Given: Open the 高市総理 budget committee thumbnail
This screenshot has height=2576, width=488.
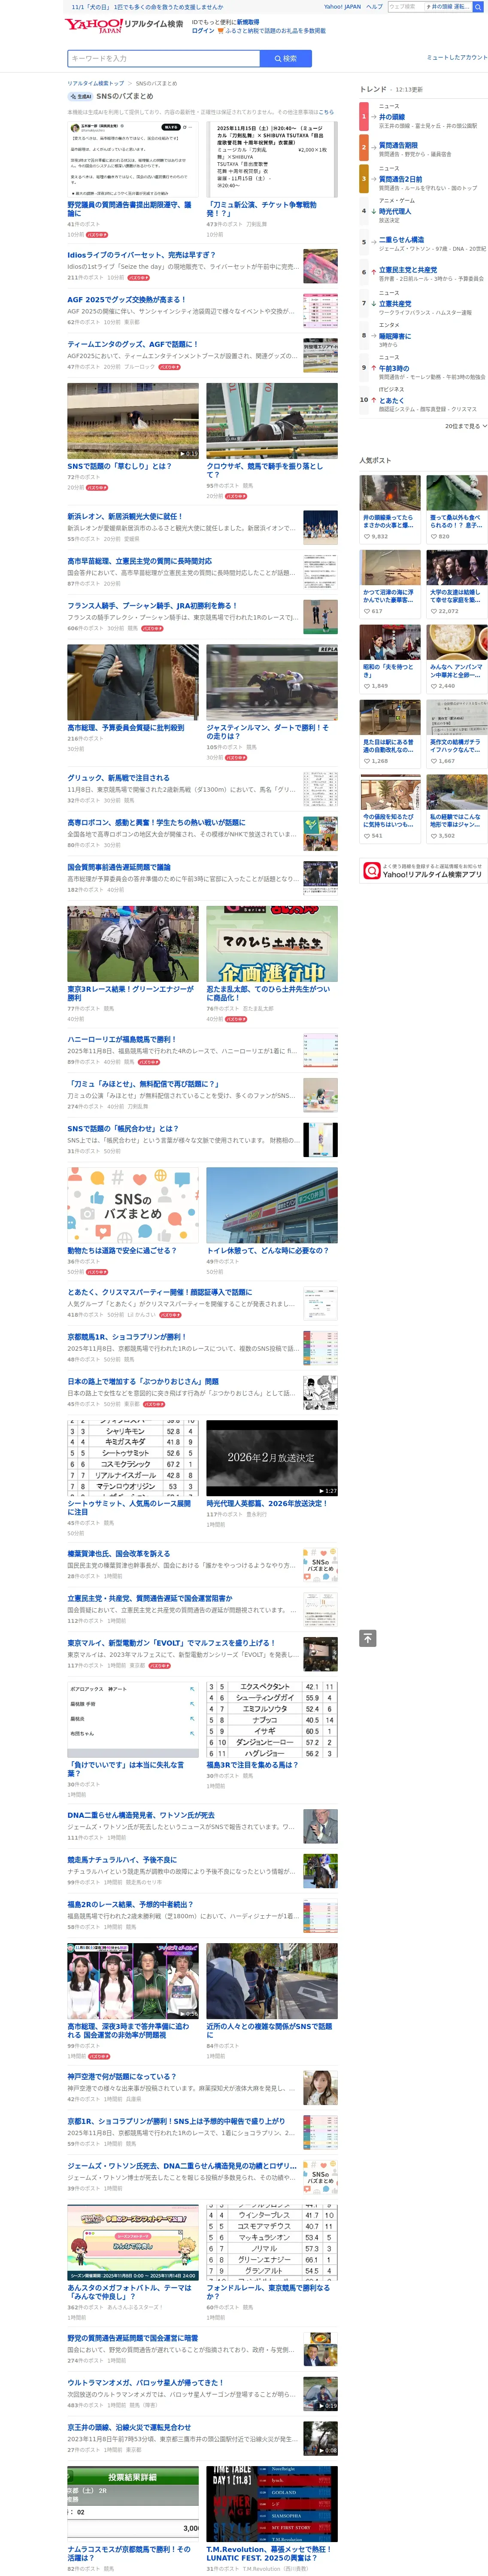Looking at the screenshot, I should 133,682.
